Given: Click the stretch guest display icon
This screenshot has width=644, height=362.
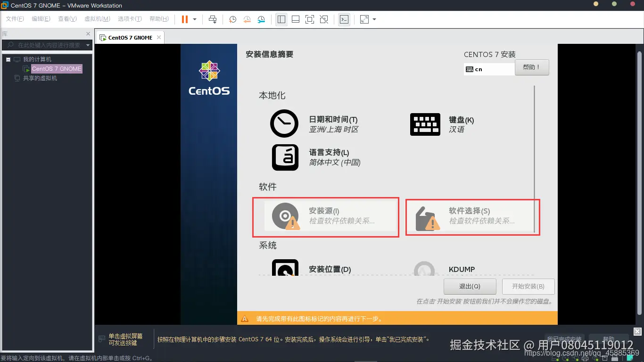Looking at the screenshot, I should click(364, 19).
